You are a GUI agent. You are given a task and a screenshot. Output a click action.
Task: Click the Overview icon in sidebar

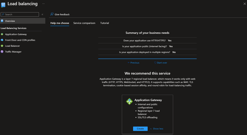(2, 21)
